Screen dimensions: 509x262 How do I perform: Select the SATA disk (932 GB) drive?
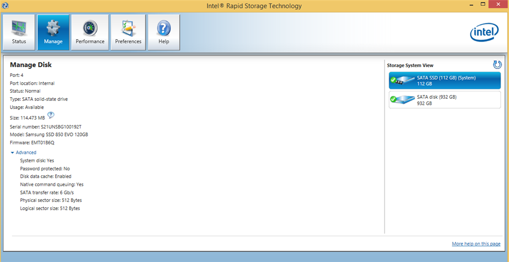445,100
